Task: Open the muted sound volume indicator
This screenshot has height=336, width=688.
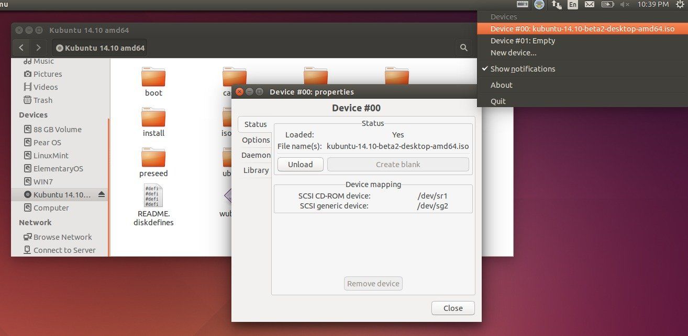Action: point(625,5)
